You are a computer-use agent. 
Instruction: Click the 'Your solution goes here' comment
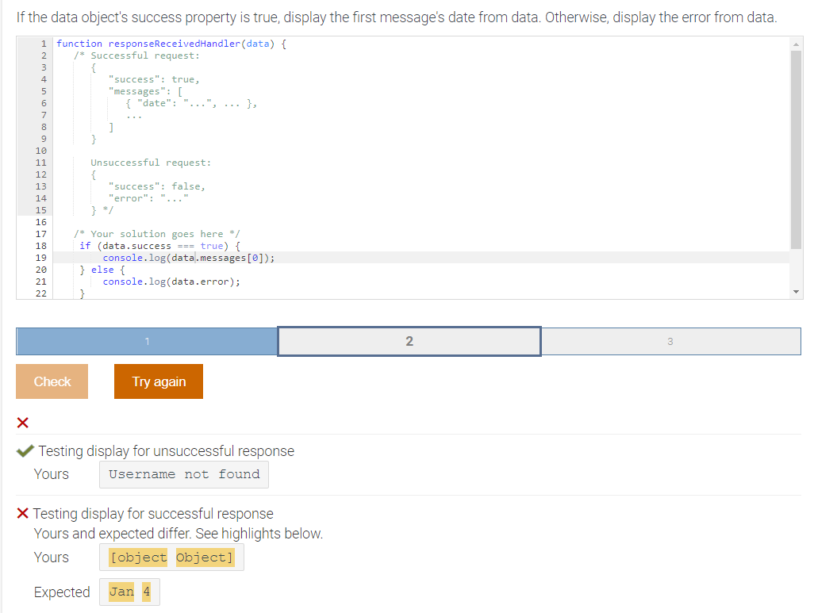157,234
